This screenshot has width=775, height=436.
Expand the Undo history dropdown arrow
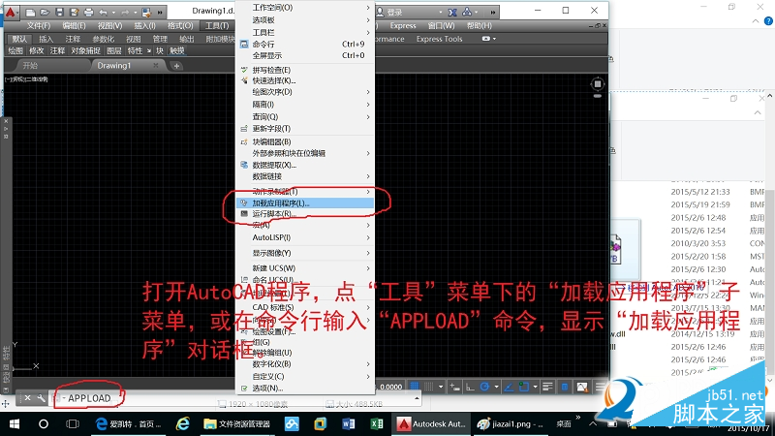[x=113, y=13]
